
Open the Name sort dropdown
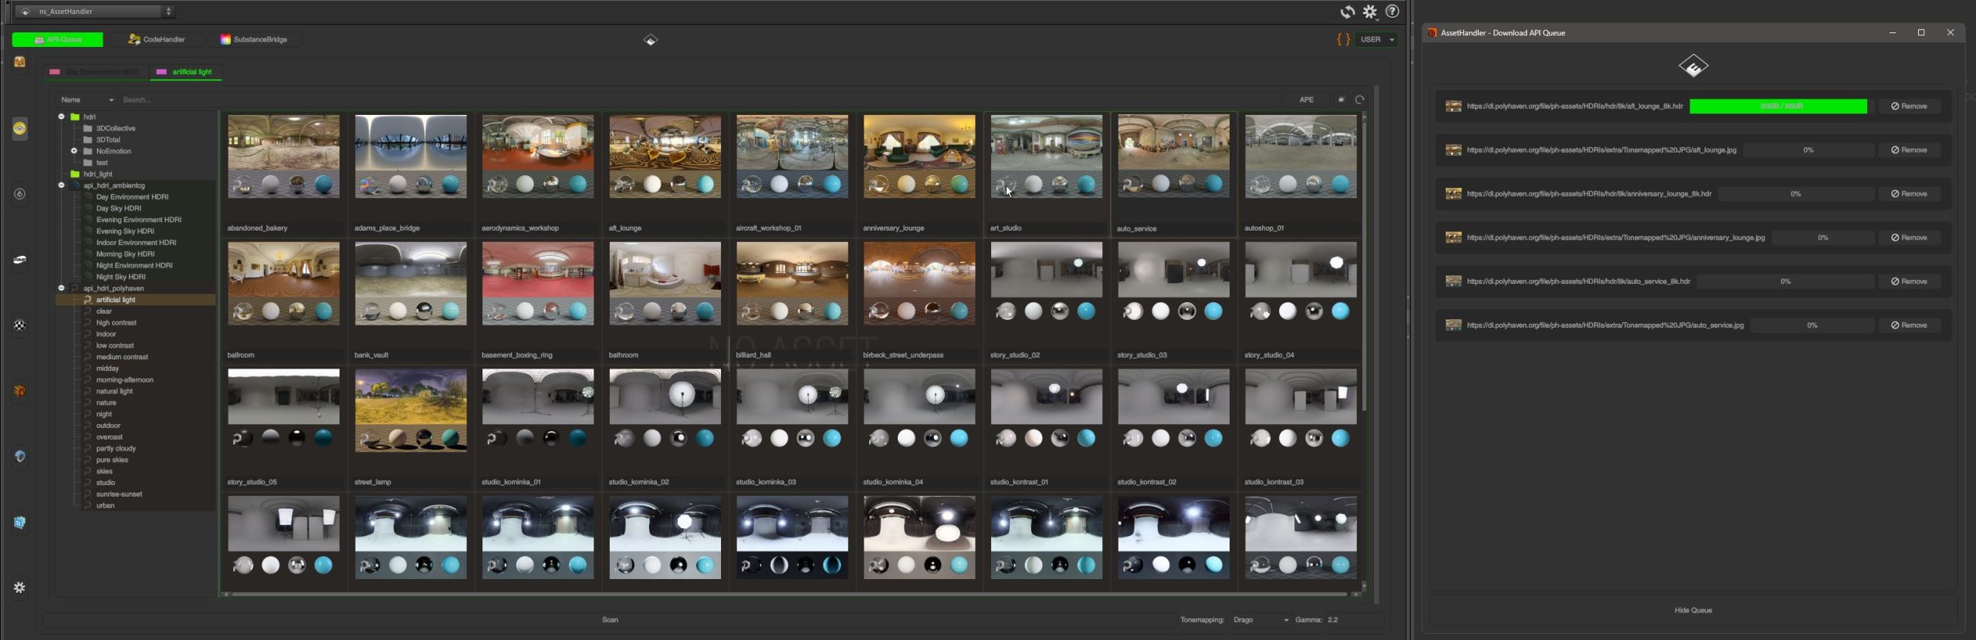(86, 99)
